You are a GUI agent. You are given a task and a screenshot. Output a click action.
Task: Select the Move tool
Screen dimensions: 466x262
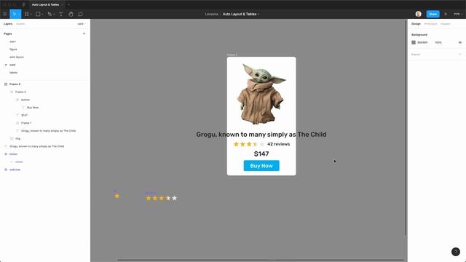tap(14, 14)
